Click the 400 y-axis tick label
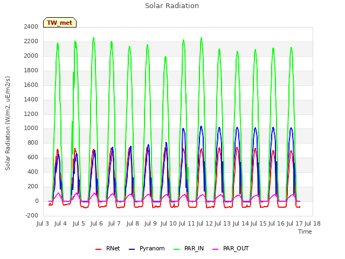 pos(33,172)
